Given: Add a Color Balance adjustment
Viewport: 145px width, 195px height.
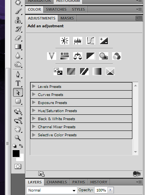Looking at the screenshot, I should click(78, 56).
